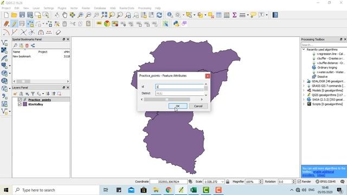Screen dimensions: 347x195
Task: Click the enable additional providers link
Action: (x=323, y=172)
